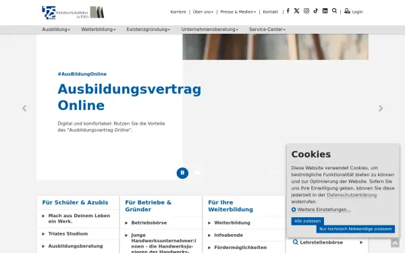Open the Kontakt link

click(x=271, y=12)
